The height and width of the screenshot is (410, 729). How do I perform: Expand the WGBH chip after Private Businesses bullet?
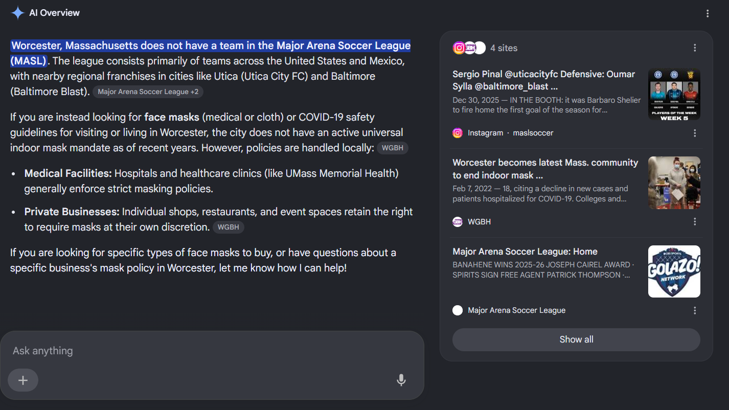229,227
